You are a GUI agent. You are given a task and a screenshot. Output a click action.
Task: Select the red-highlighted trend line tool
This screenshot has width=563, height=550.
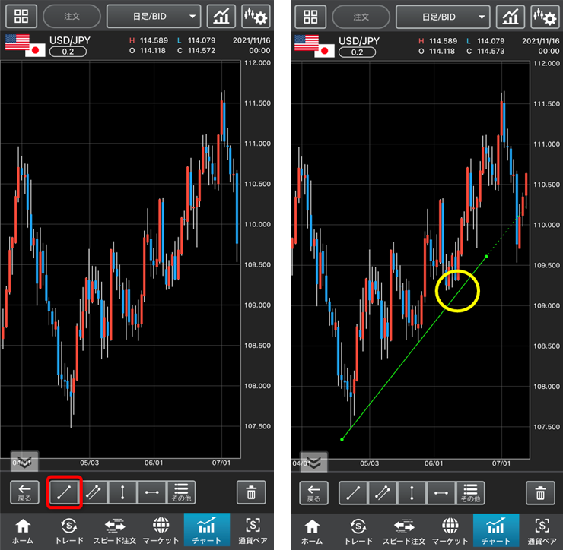(65, 492)
